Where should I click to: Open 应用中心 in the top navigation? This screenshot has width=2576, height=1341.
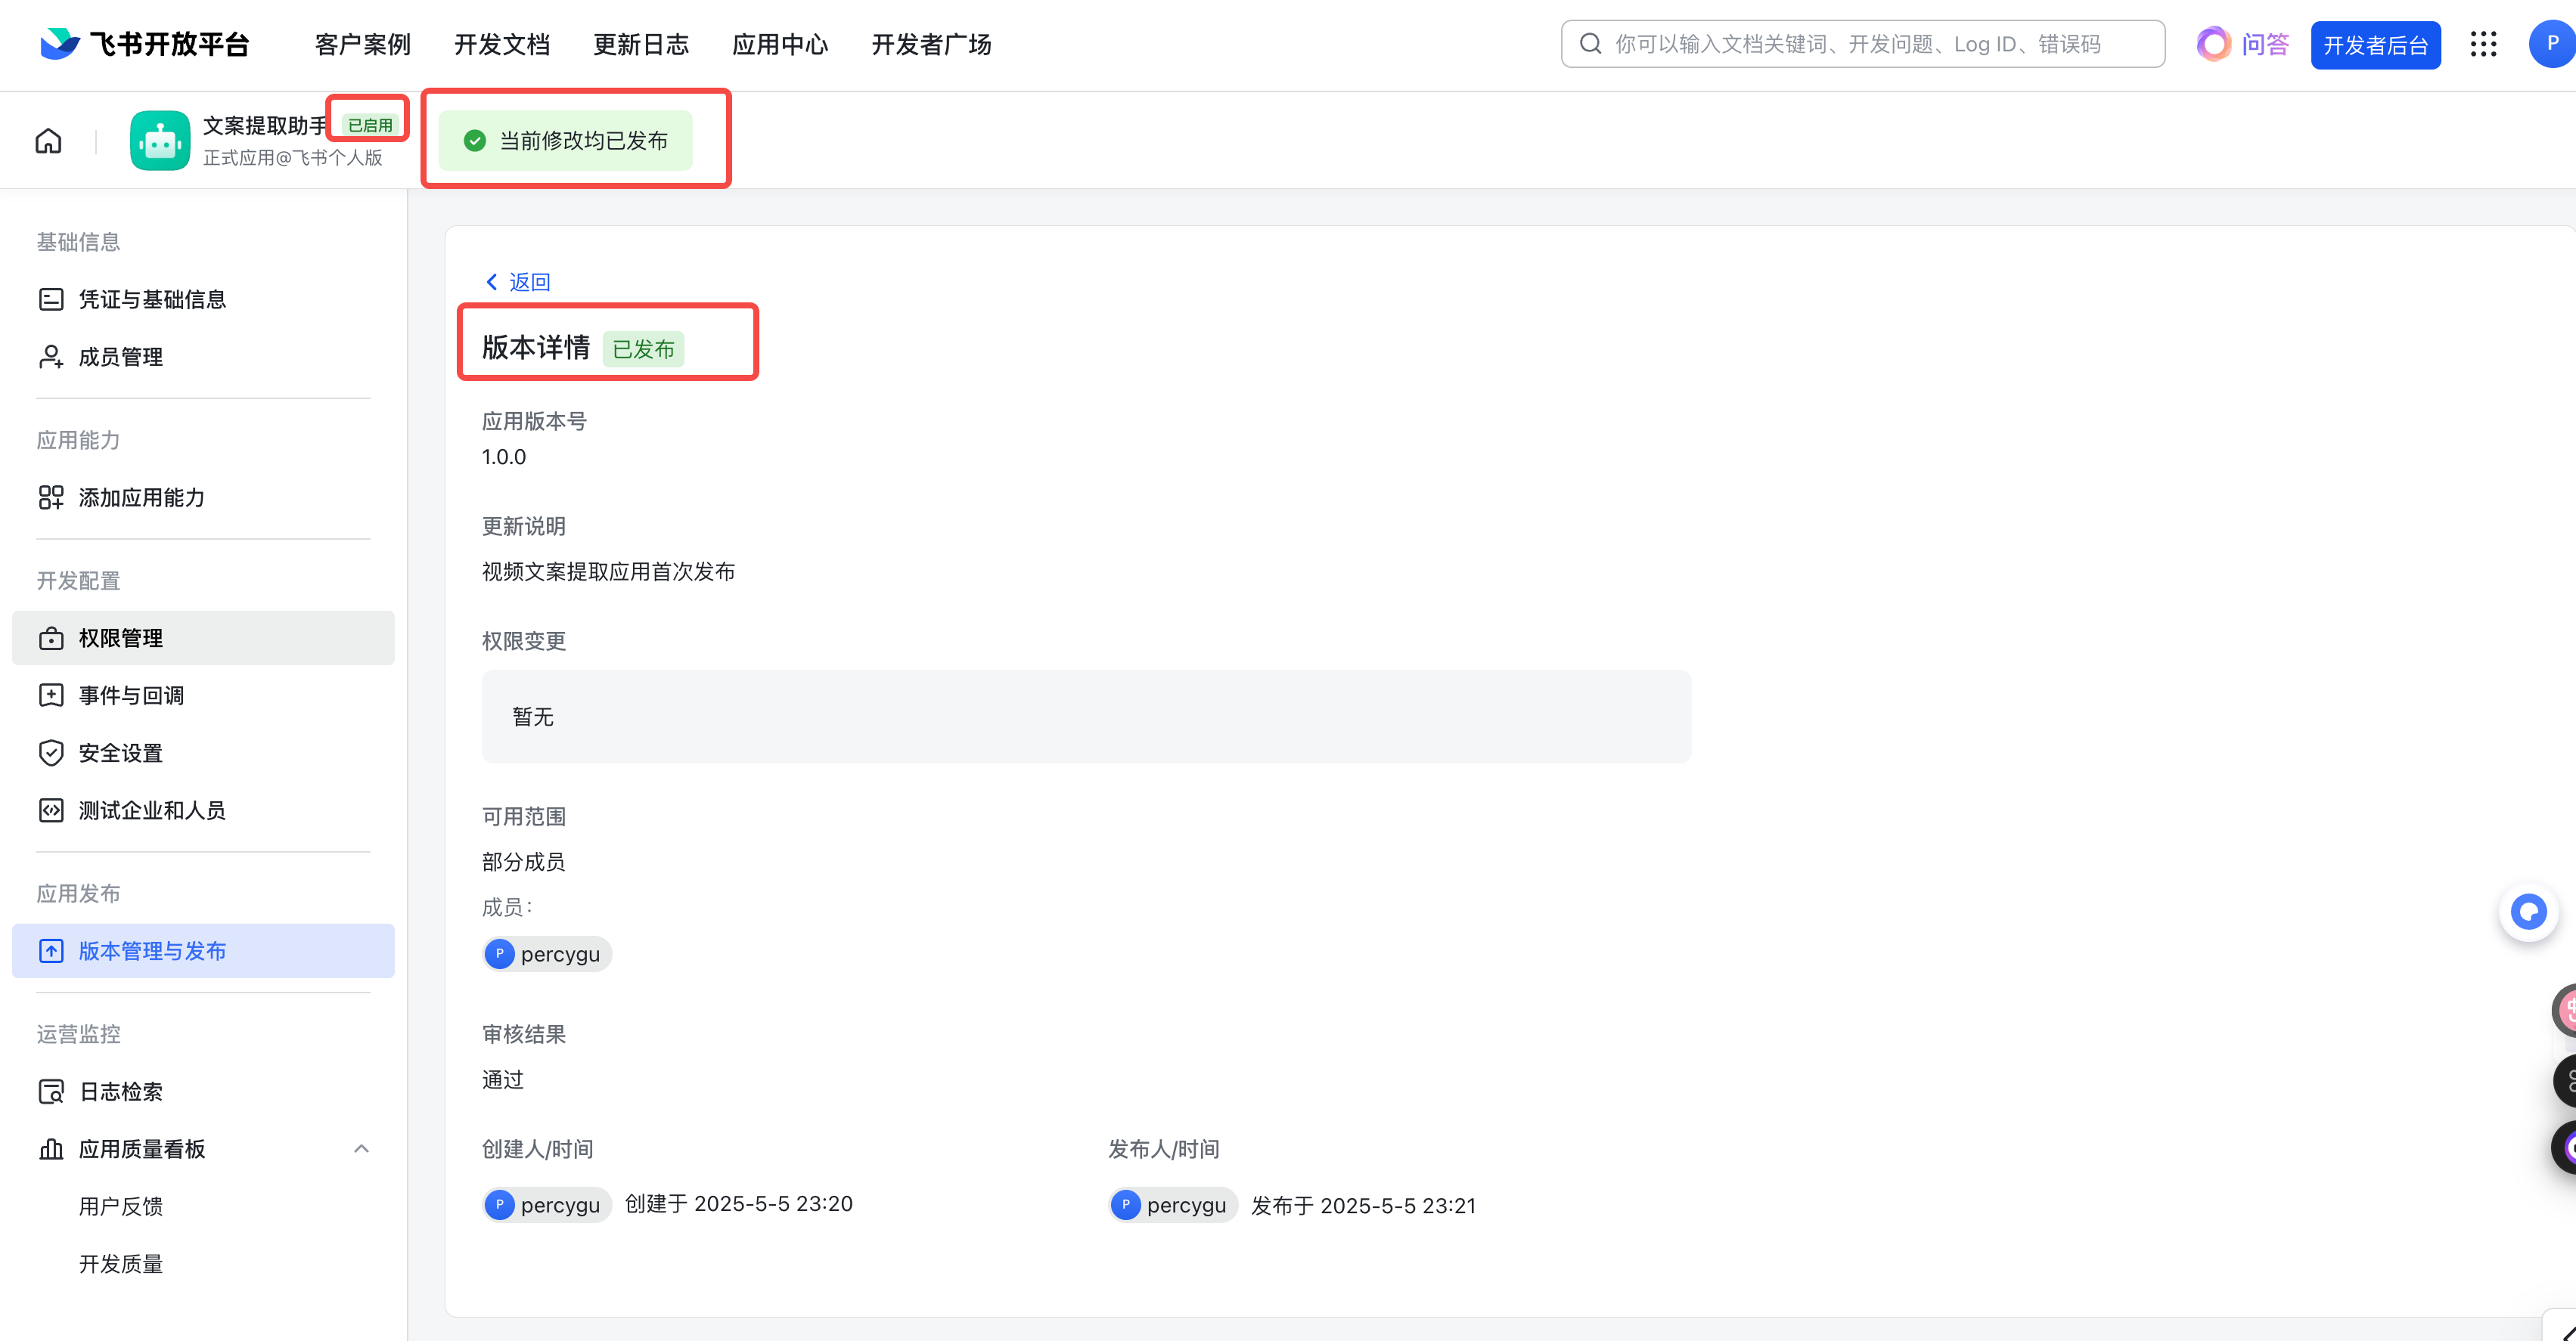pos(780,44)
